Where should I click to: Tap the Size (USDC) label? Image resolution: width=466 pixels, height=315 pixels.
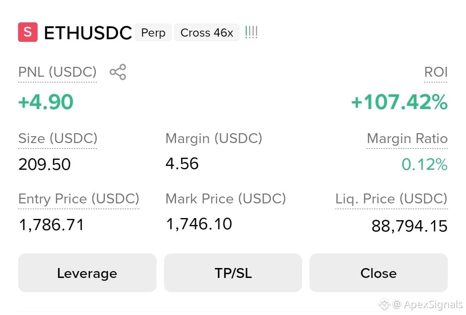click(58, 139)
